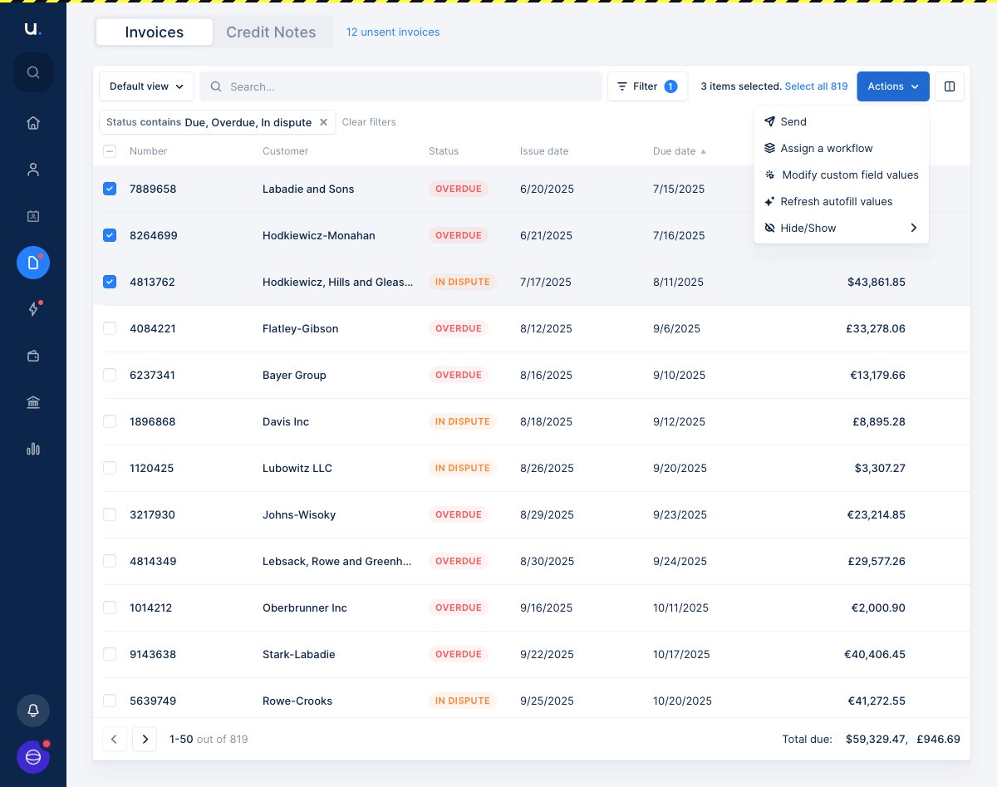Viewport: 997px width, 787px height.
Task: Sort by the Due date arrow icon
Action: (704, 151)
